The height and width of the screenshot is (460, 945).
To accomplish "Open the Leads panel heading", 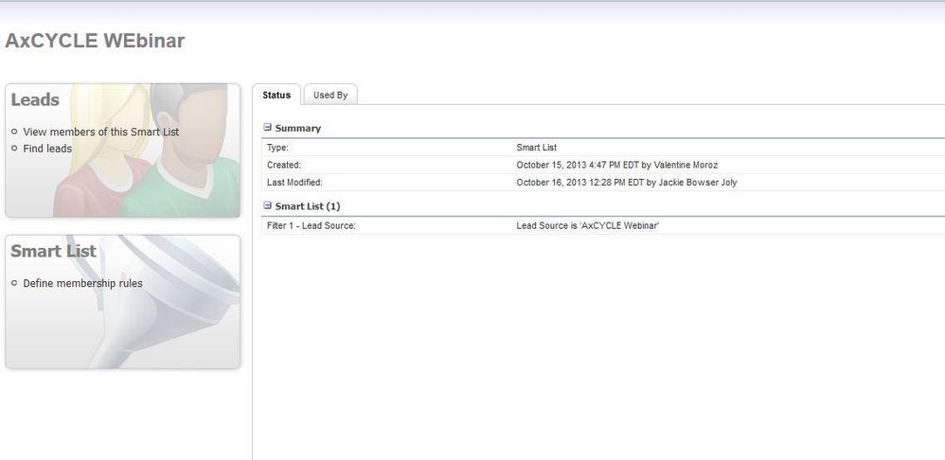I will pyautogui.click(x=35, y=100).
